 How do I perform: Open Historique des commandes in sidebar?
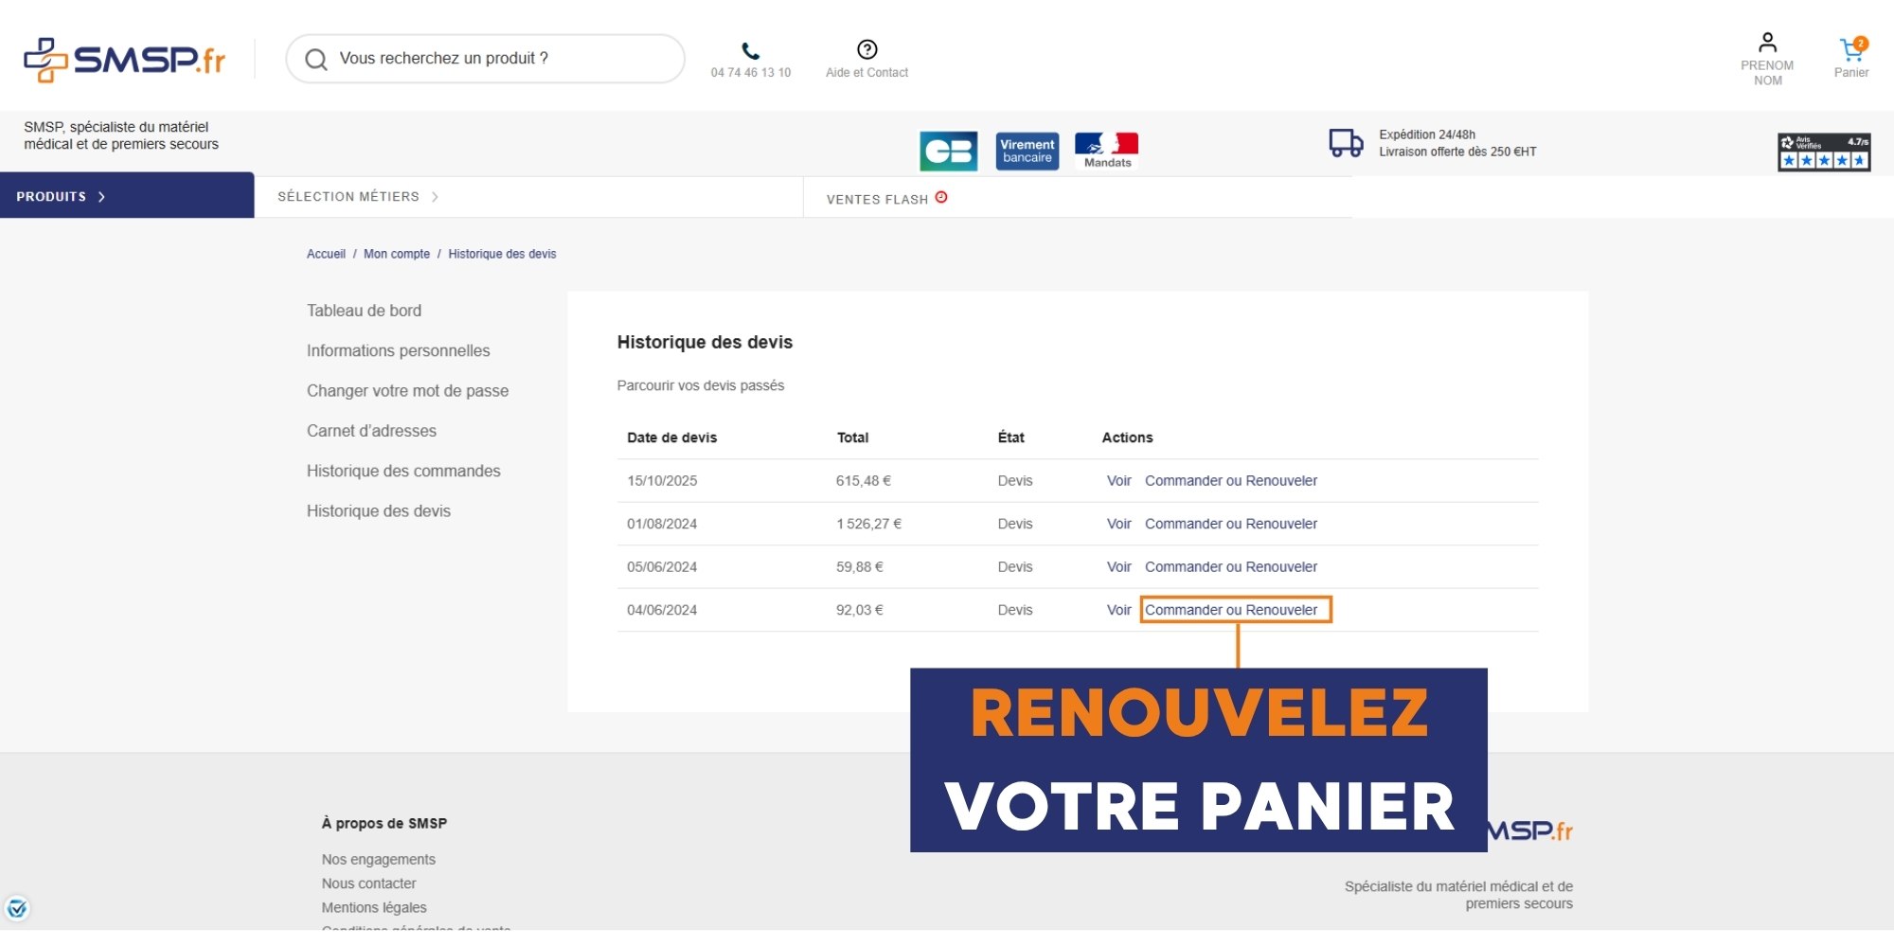pos(403,471)
